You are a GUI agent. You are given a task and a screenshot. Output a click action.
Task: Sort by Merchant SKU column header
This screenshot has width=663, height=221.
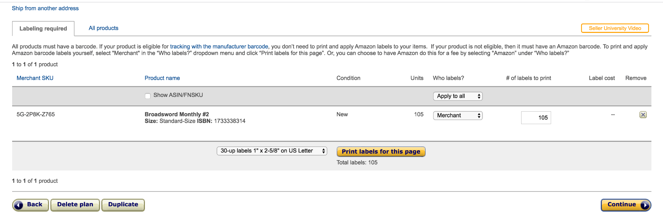(x=35, y=78)
